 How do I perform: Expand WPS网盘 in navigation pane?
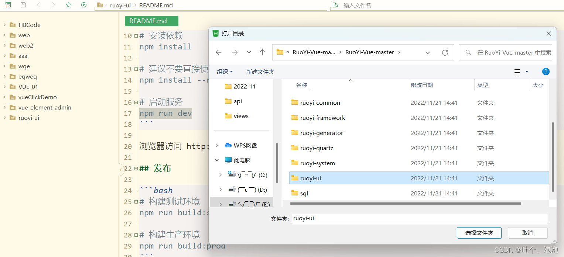coord(217,145)
